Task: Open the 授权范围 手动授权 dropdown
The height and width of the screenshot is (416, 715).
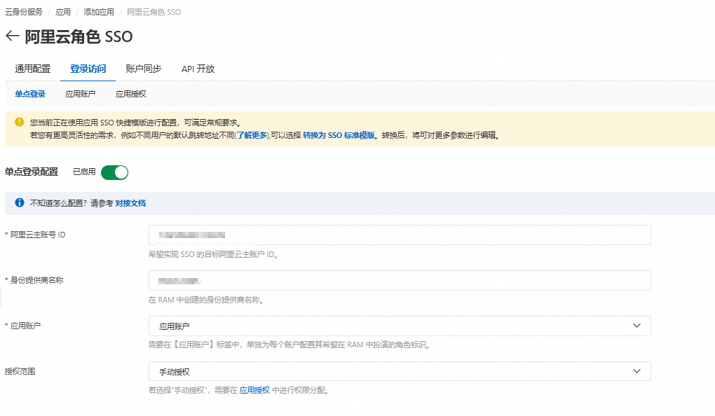Action: 400,371
